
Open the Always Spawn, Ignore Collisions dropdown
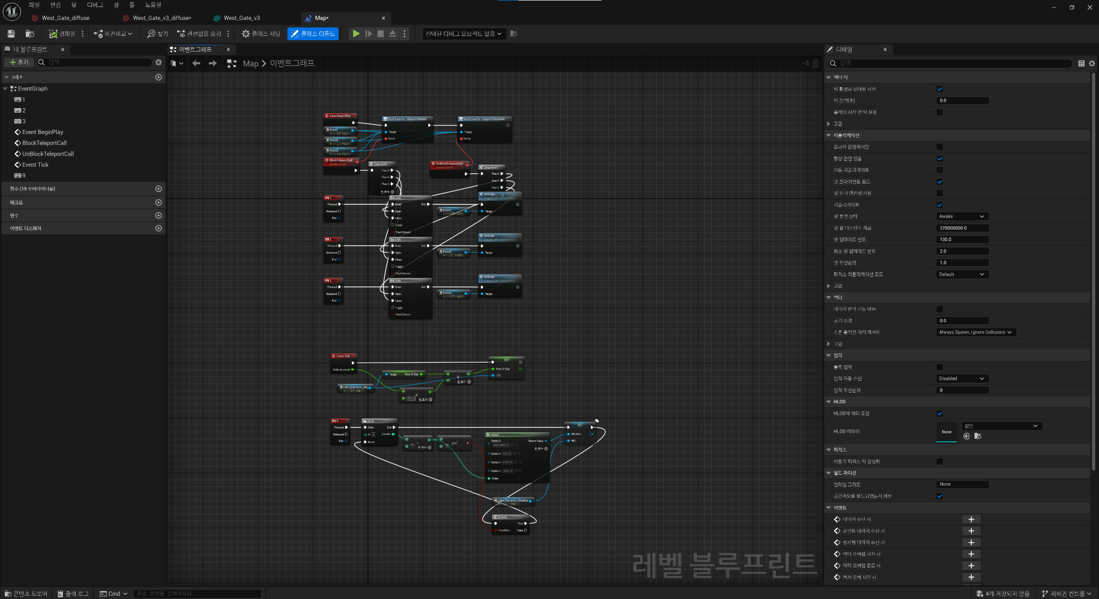[x=976, y=332]
